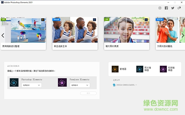Open Premiere Elements version dropdown
The width and height of the screenshot is (185, 115).
point(80,85)
